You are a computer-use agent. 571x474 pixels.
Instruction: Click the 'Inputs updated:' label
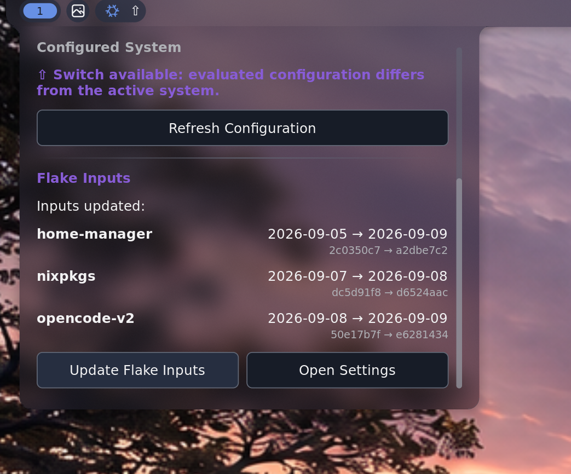[x=91, y=206]
